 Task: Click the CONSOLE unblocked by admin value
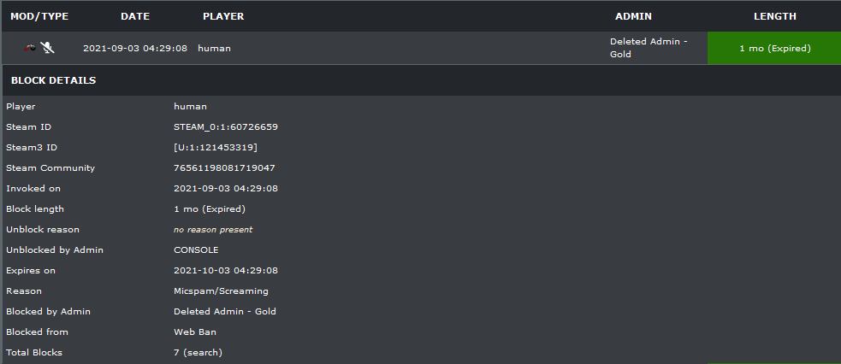pos(196,250)
